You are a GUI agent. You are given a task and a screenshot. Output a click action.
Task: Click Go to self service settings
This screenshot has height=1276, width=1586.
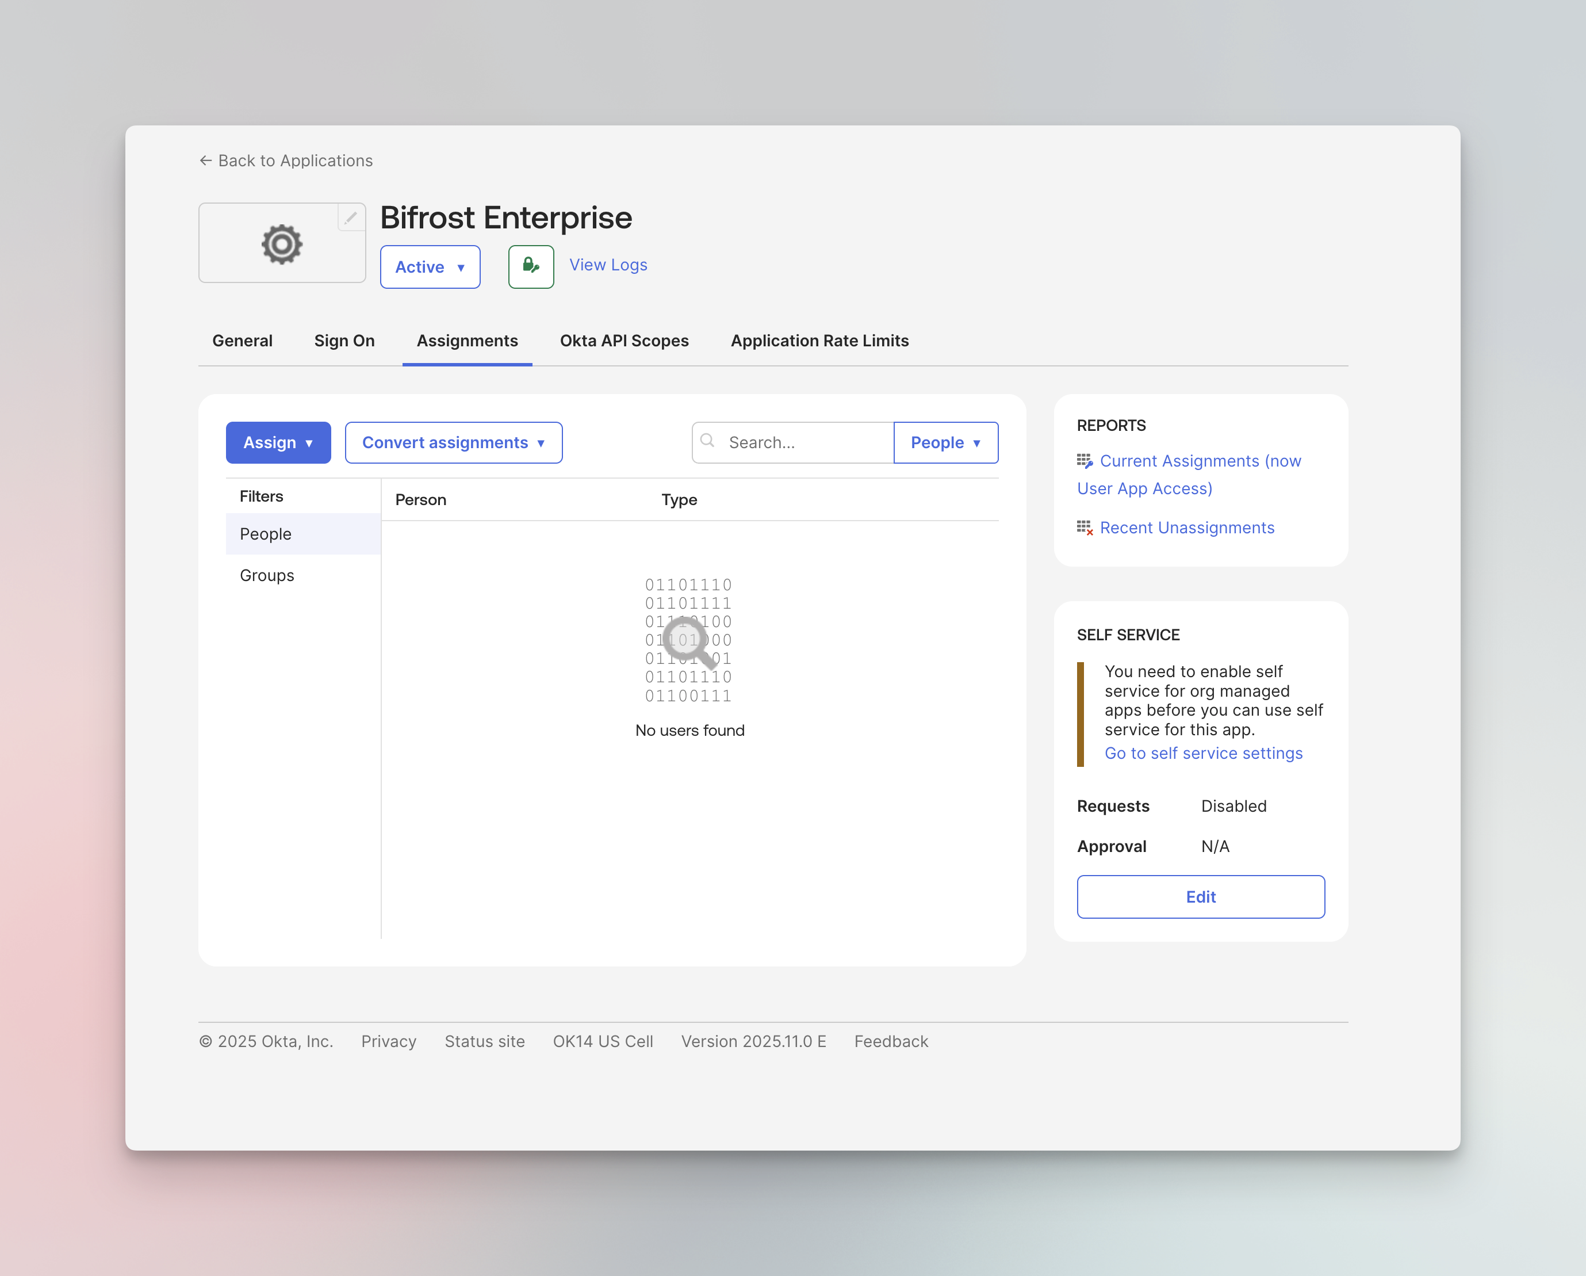[x=1203, y=753]
